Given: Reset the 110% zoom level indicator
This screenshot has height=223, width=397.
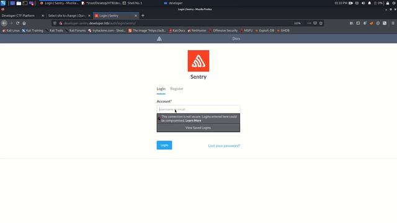Looking at the screenshot, I should tap(297, 24).
